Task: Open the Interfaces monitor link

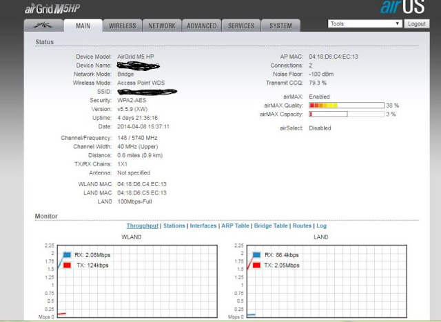Action: pyautogui.click(x=203, y=225)
